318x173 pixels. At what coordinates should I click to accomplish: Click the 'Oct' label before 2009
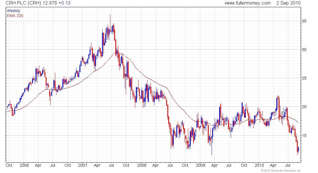tap(185, 165)
